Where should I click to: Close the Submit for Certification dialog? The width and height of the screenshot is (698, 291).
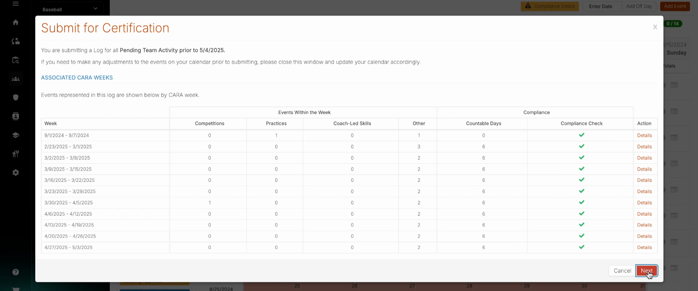655,27
